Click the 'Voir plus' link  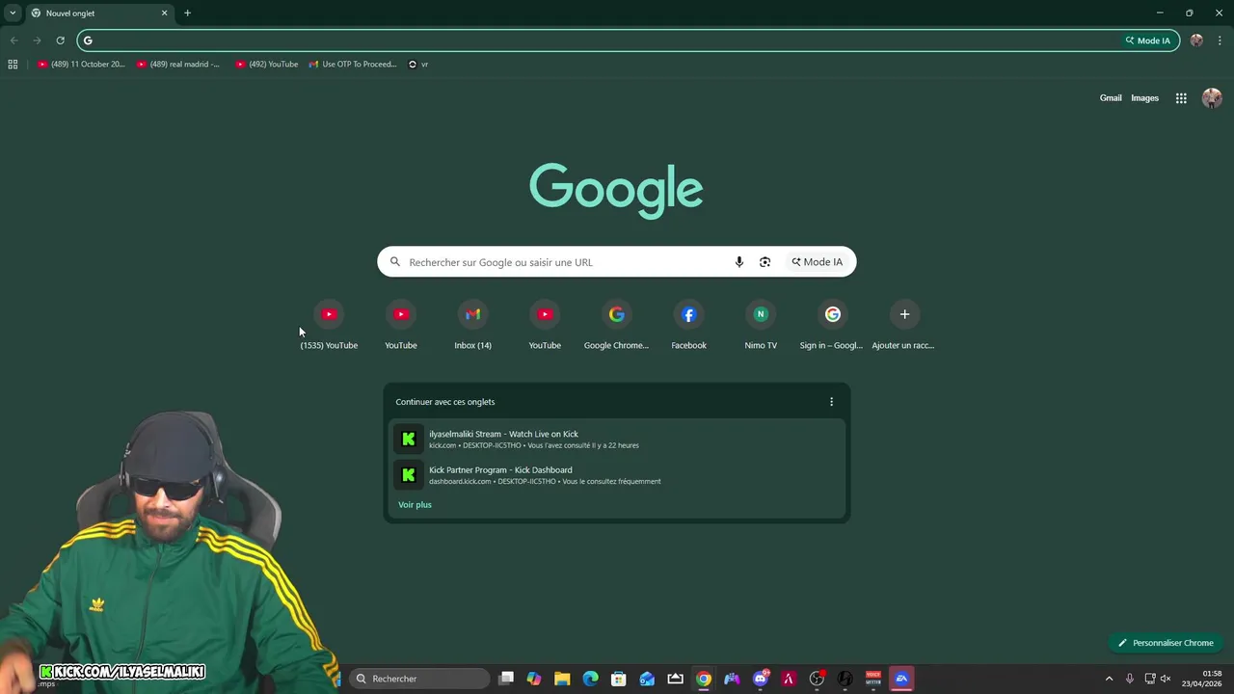point(415,505)
